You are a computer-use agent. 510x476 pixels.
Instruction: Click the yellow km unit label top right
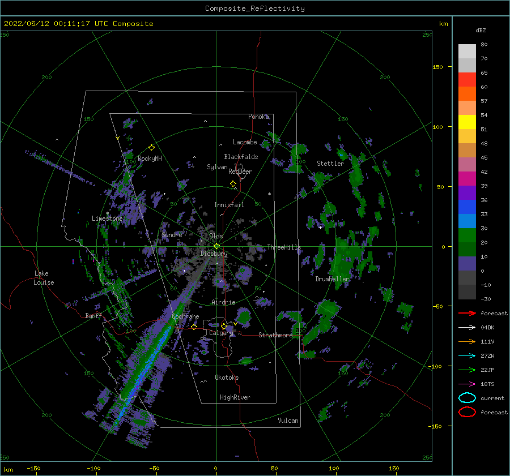click(x=443, y=24)
